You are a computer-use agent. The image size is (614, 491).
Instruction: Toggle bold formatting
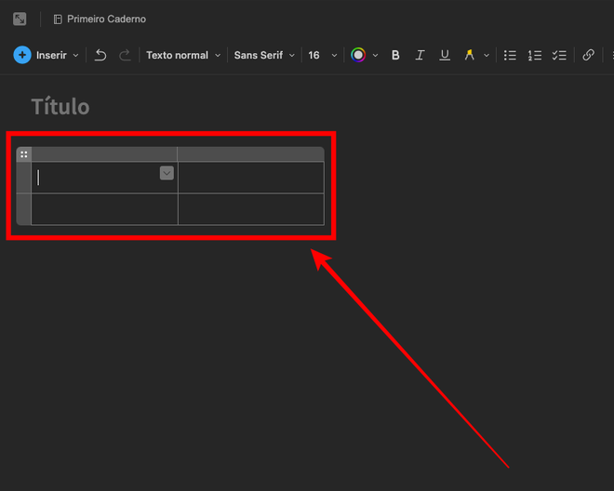point(395,55)
